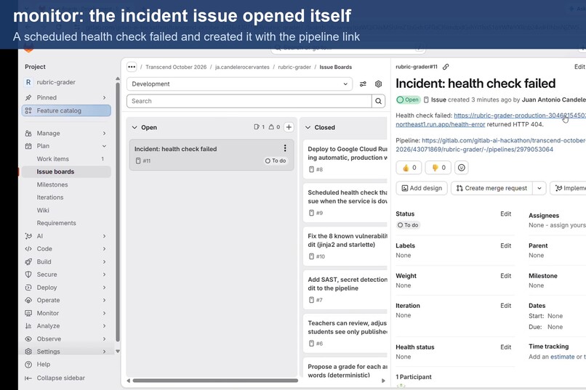This screenshot has height=390, width=586.
Task: Open Incident: health check failed card
Action: pos(212,155)
